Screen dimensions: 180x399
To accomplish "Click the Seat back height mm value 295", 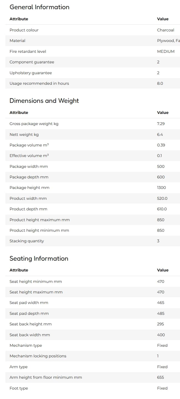I will click(x=161, y=324).
